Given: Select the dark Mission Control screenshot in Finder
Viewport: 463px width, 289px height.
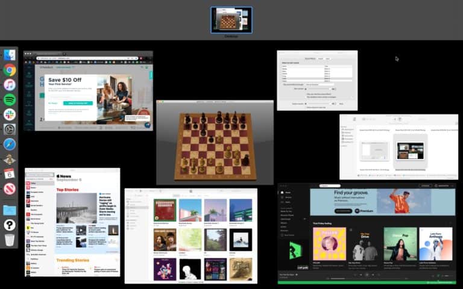Looking at the screenshot, I should (410, 151).
